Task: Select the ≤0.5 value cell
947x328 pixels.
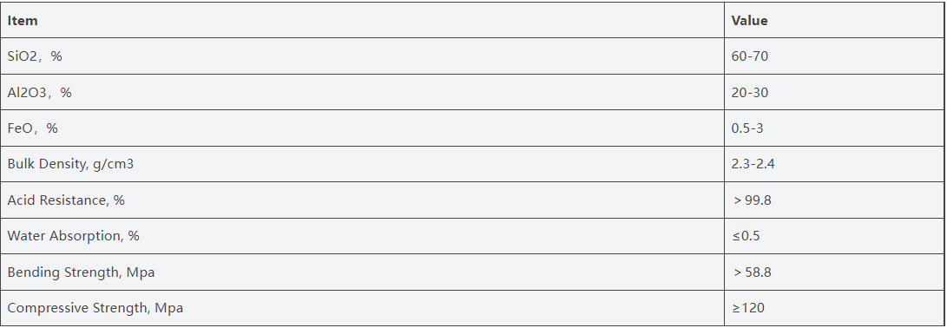Action: click(x=834, y=235)
